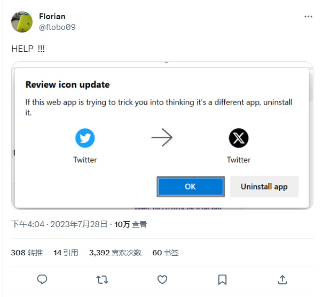Viewport: 322px width, 297px height.
Task: Click the black X logo icon
Action: tap(239, 138)
